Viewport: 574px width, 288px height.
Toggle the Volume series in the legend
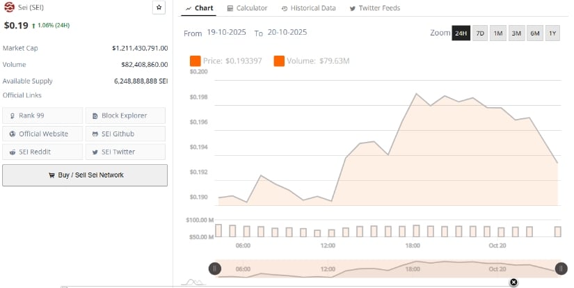tap(312, 61)
